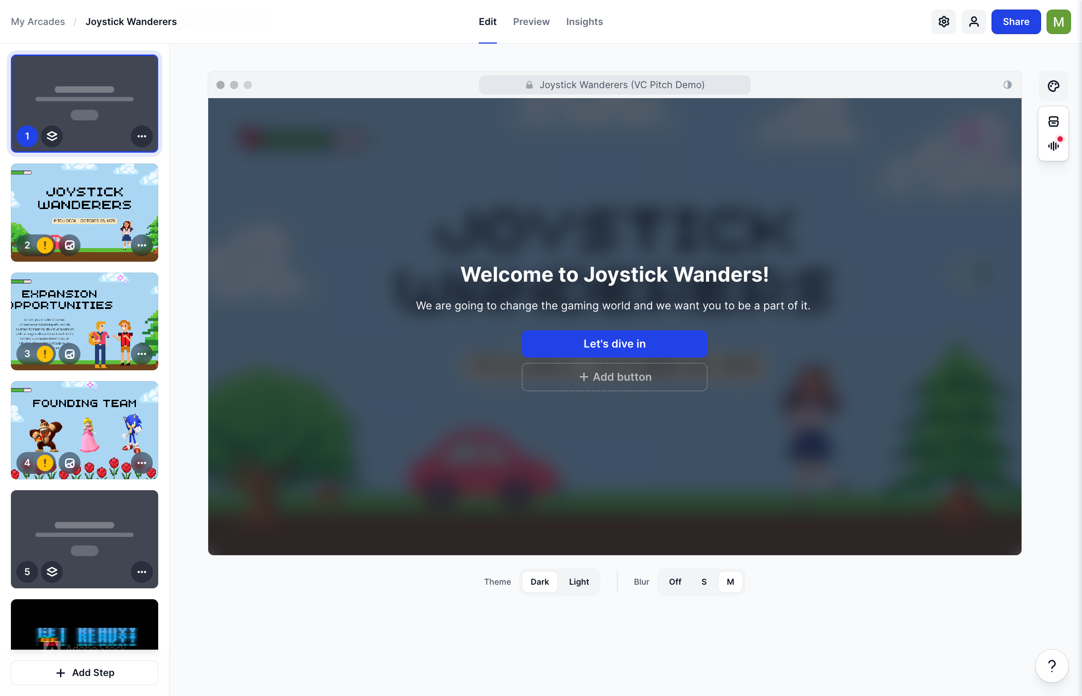Switch to Insights tab

tap(584, 21)
